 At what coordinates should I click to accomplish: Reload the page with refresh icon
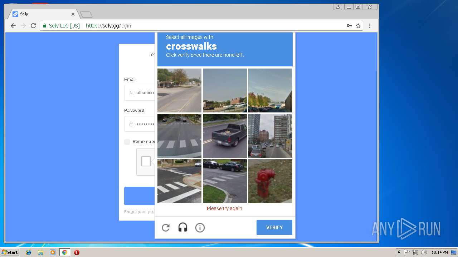(33, 26)
